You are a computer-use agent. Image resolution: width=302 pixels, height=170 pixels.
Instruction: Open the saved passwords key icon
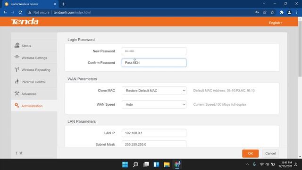tap(257, 12)
